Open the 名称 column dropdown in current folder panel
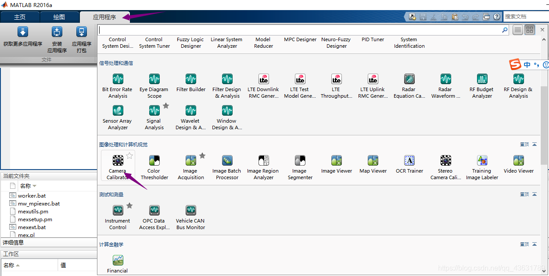Image resolution: width=549 pixels, height=276 pixels. [x=35, y=186]
